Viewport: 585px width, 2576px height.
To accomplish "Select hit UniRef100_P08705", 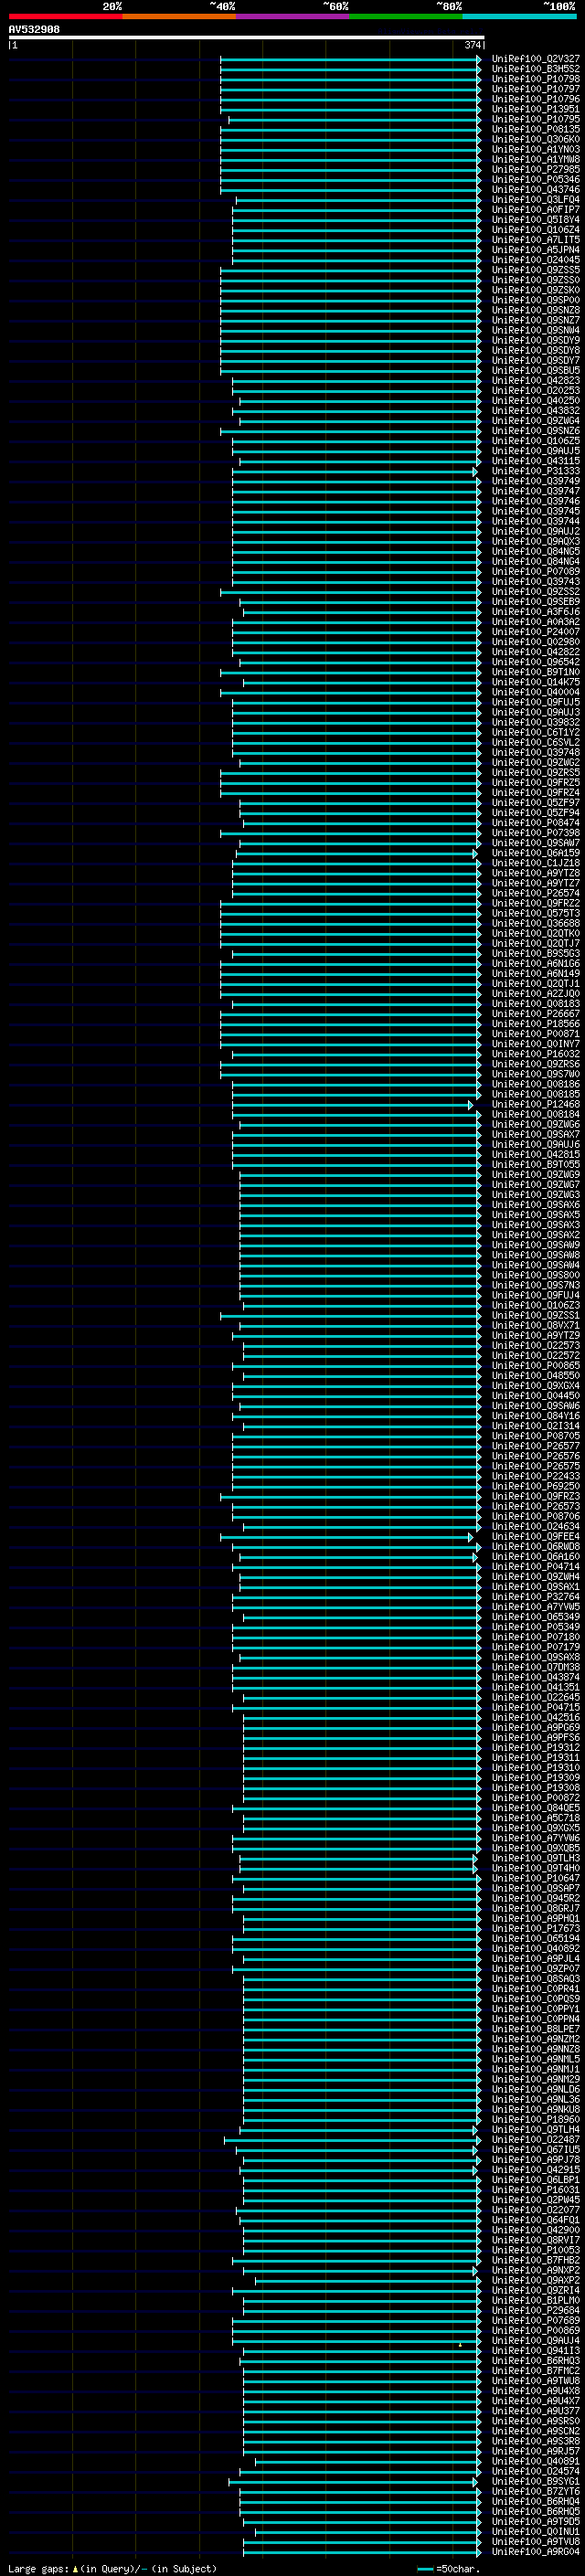I will click(x=535, y=1436).
